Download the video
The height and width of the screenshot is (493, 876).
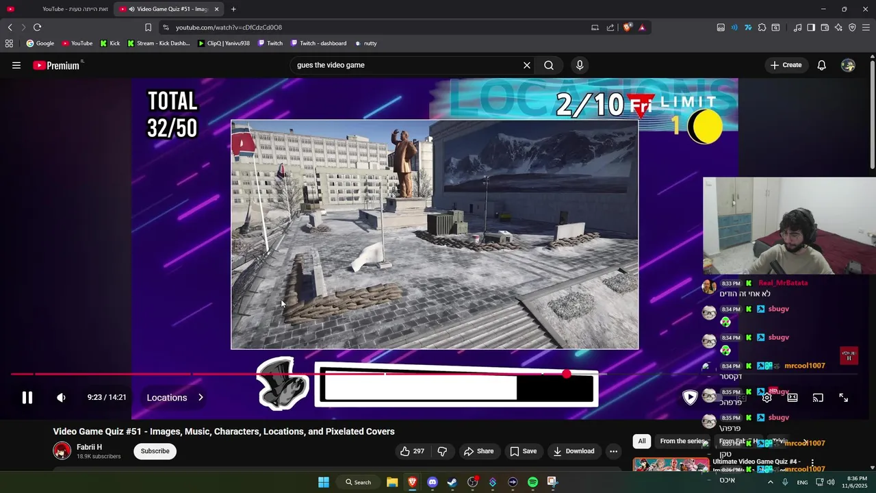pyautogui.click(x=574, y=451)
